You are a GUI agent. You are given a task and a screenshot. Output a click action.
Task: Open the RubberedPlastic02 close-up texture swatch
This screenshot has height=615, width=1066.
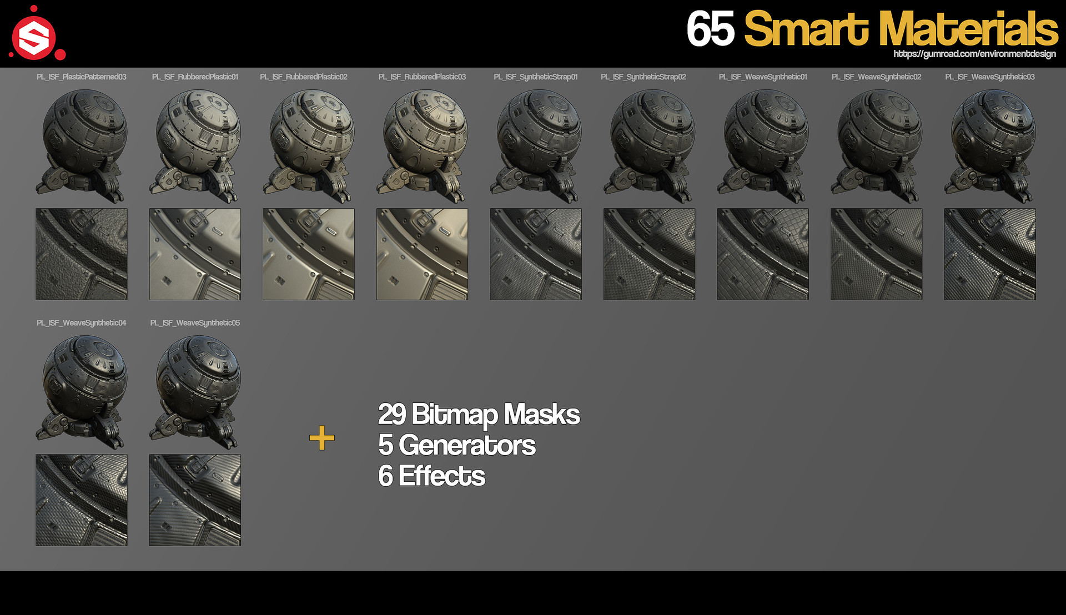click(x=309, y=254)
